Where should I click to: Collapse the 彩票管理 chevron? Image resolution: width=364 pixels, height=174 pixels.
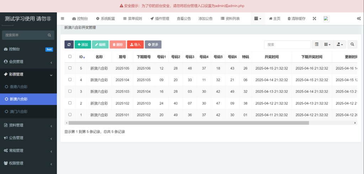(x=51, y=75)
